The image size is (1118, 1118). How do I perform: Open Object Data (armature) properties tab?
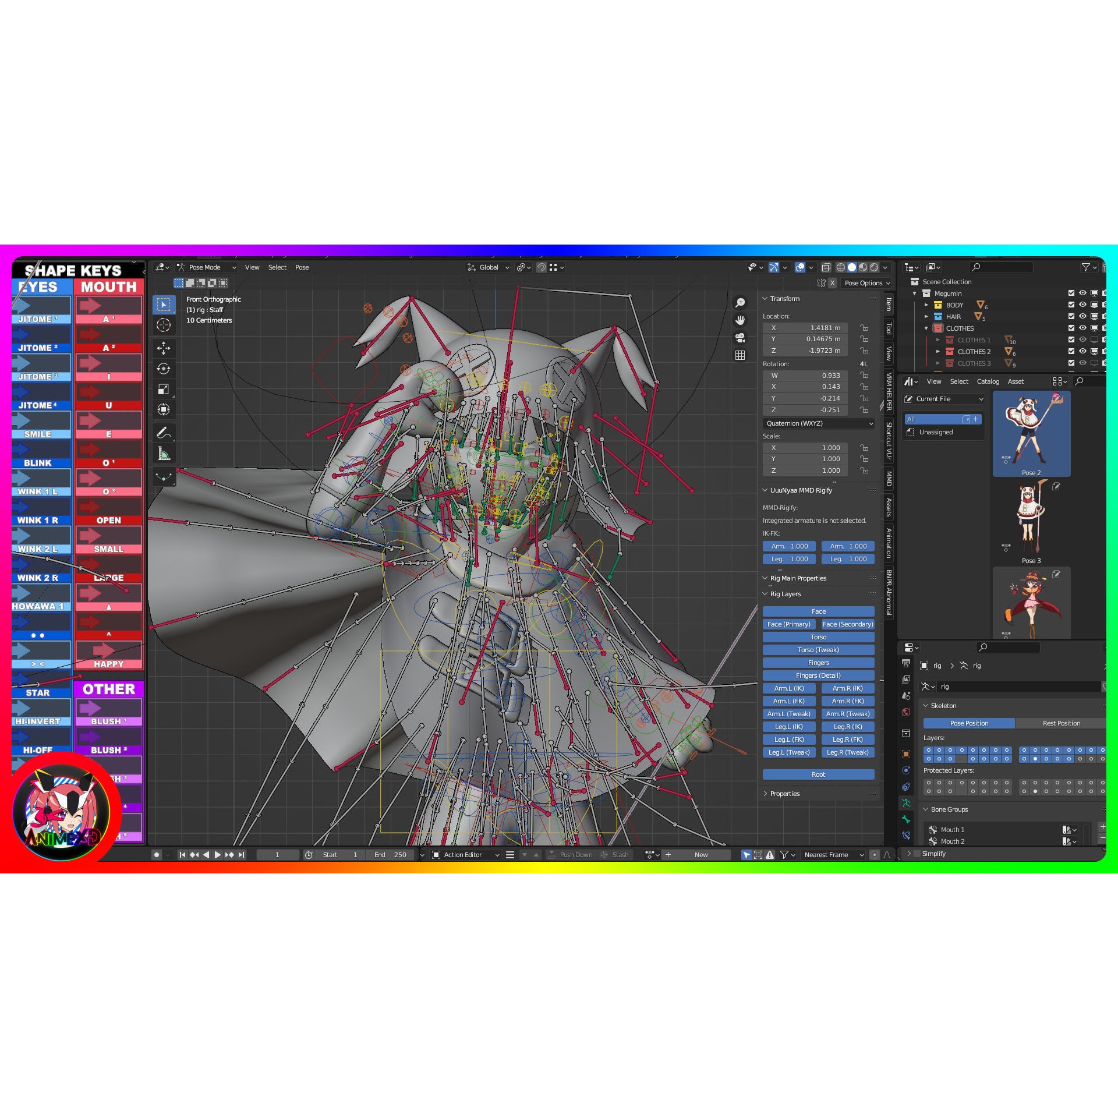click(906, 802)
